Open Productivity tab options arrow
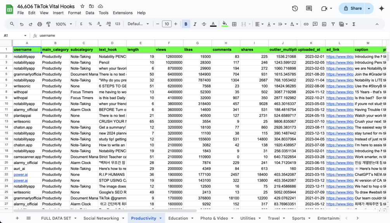 click(x=160, y=218)
